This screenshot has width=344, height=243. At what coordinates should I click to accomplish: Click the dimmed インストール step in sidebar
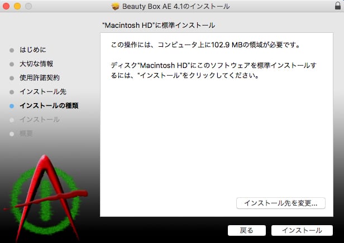point(40,119)
